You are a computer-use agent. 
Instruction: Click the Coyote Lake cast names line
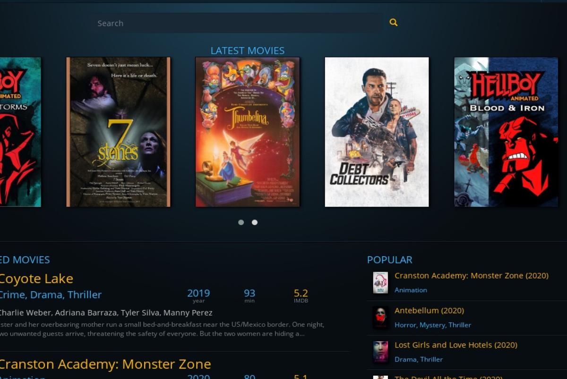(106, 312)
